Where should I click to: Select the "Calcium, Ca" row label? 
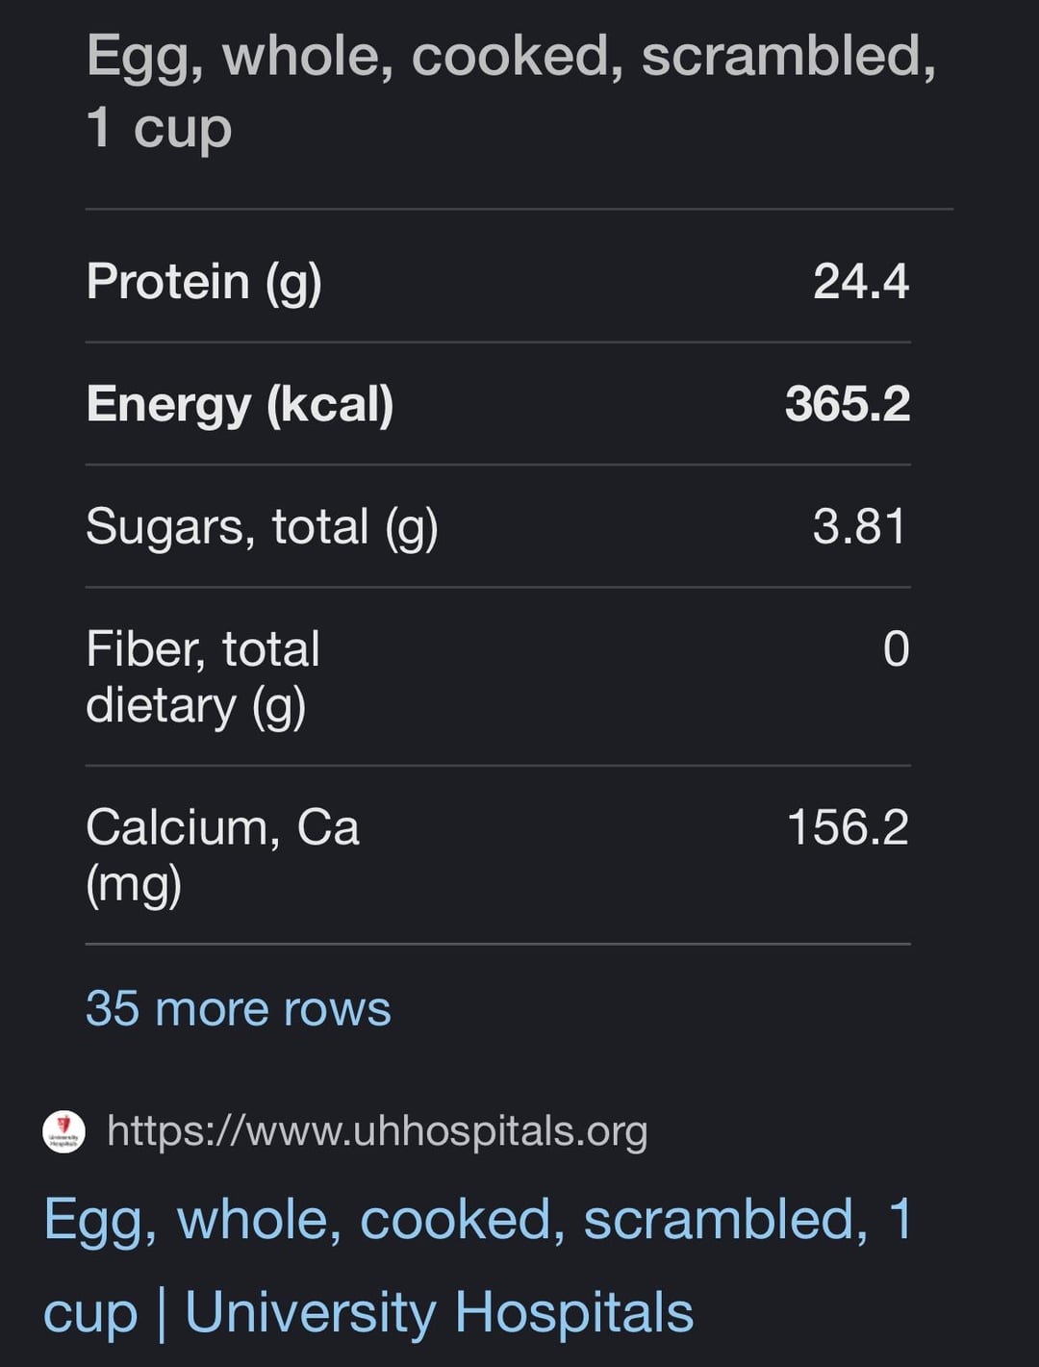click(x=222, y=827)
